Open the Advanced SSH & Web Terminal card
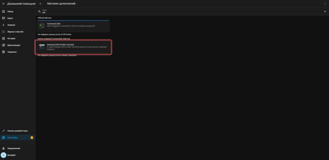The image size is (329, 160). click(73, 47)
